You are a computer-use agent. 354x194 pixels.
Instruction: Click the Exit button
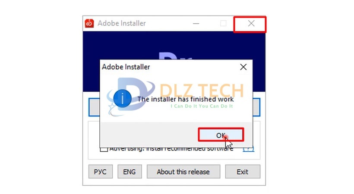[x=243, y=172]
